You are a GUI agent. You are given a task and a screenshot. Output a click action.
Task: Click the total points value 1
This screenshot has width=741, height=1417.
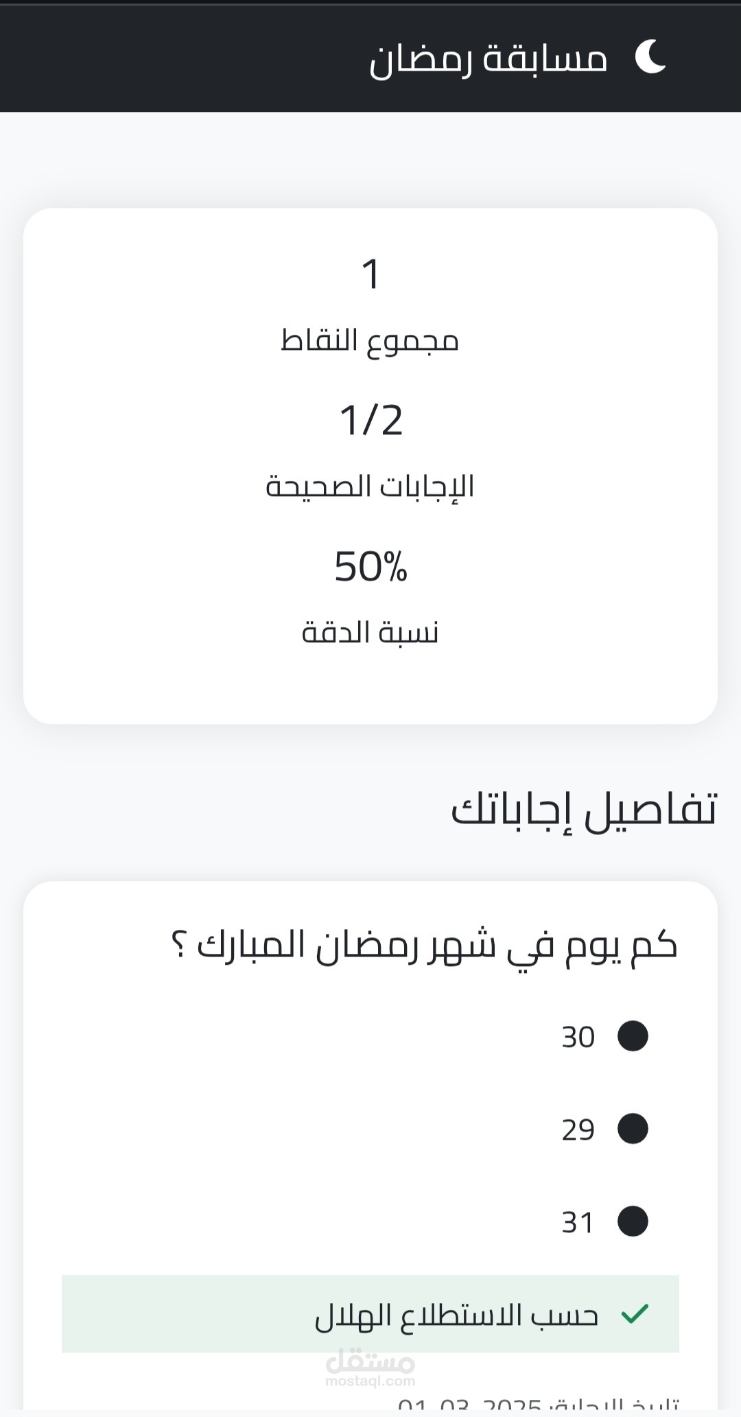point(370,274)
